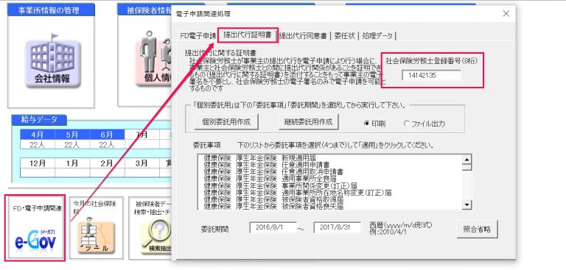566x270 pixels.
Task: Click the 照合省略 button
Action: coord(477,229)
